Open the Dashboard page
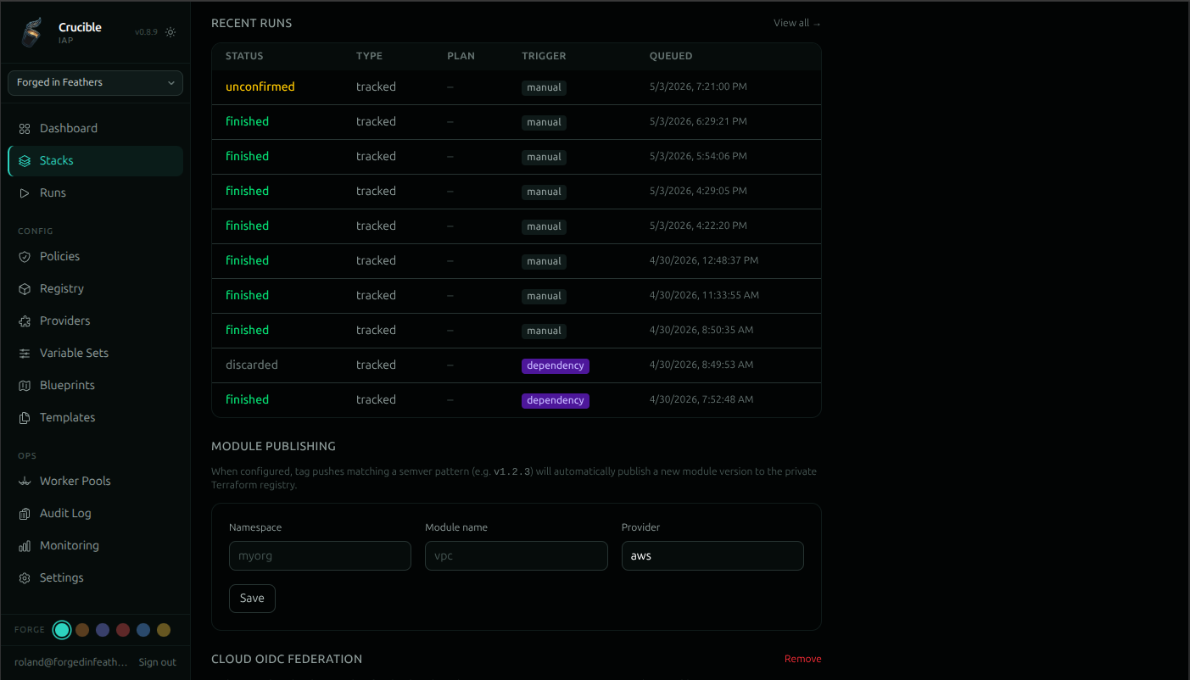The height and width of the screenshot is (680, 1190). coord(95,128)
